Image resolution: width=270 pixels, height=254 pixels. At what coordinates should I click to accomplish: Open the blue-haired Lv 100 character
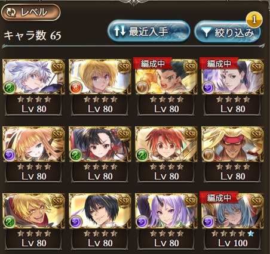click(232, 221)
